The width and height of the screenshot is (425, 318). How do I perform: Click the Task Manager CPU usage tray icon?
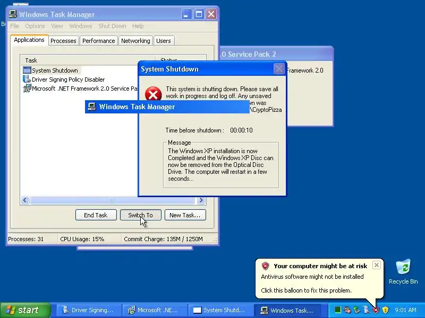[338, 310]
